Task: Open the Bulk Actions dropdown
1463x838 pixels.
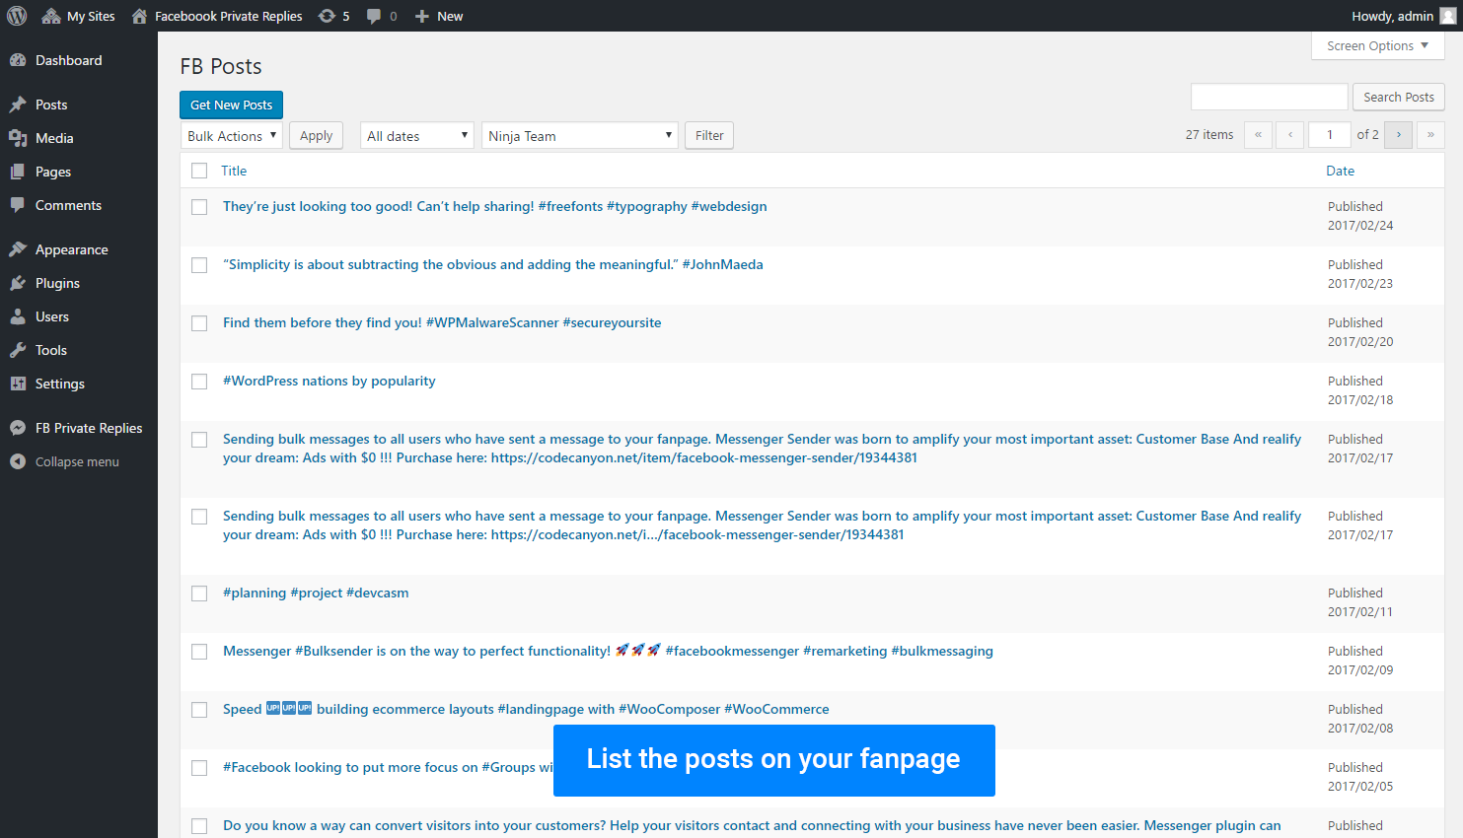Action: tap(232, 135)
